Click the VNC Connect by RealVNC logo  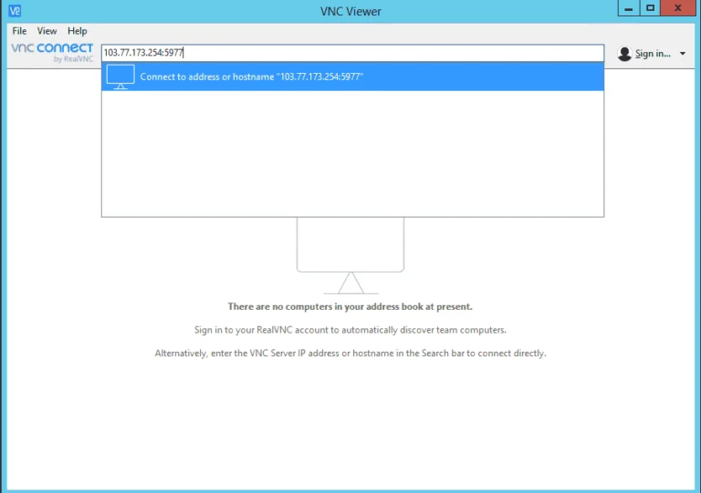click(52, 53)
